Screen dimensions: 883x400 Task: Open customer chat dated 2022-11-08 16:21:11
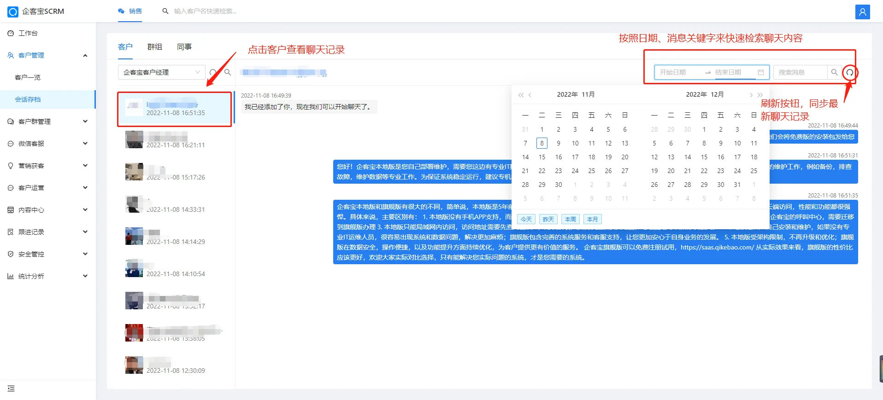175,139
